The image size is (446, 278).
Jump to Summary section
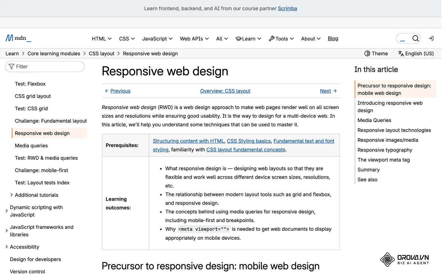pyautogui.click(x=369, y=170)
